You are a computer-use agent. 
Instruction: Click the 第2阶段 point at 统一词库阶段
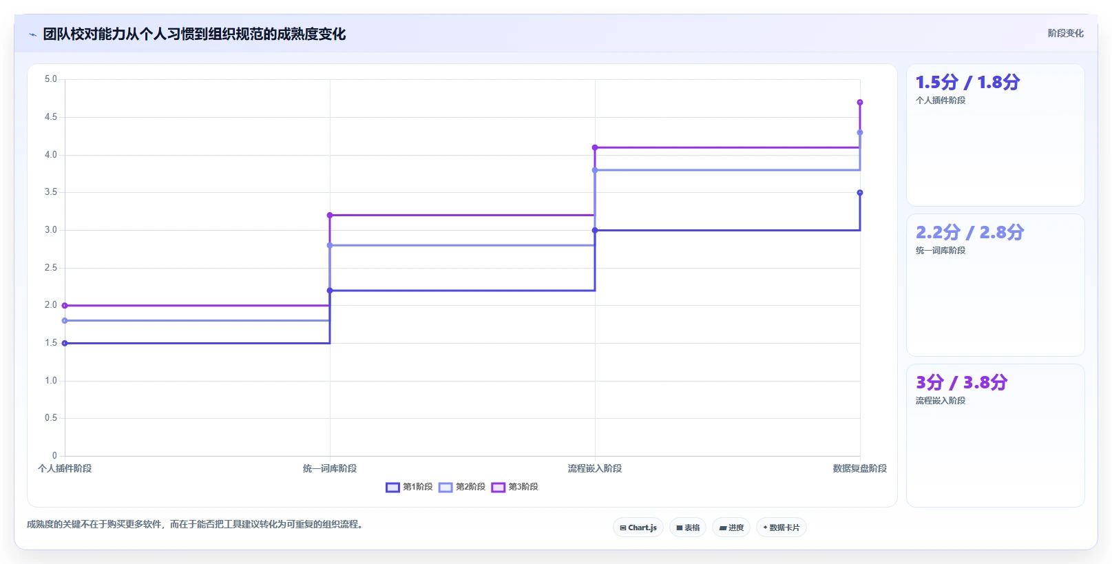click(330, 245)
